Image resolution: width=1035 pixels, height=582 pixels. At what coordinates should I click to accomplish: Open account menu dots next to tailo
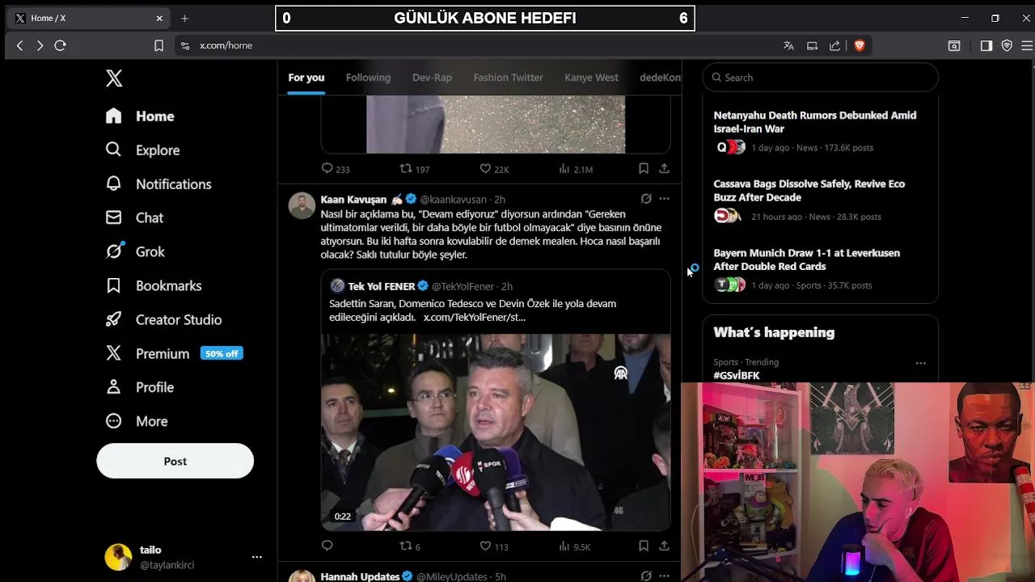point(257,557)
